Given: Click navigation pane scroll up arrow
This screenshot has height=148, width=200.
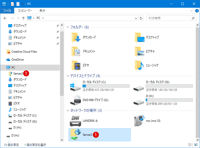Looking at the screenshot, I should click(x=62, y=25).
